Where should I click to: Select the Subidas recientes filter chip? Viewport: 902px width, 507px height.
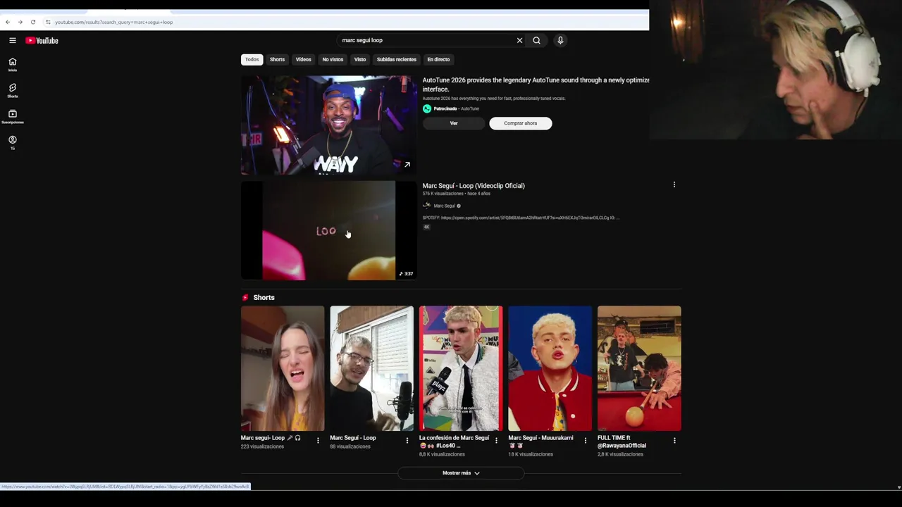396,59
